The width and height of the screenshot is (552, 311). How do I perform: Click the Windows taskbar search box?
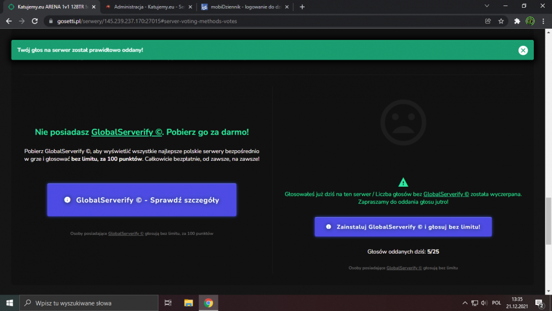[89, 303]
